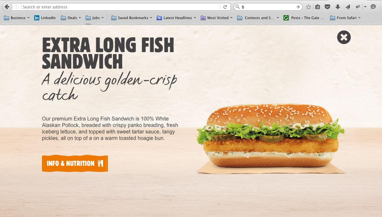382x217 pixels.
Task: Open the Saved Bookmarks folder
Action: (132, 18)
